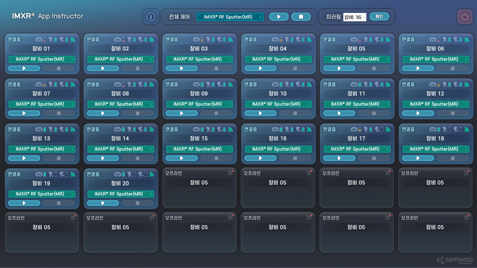Start playback on 장비 13
This screenshot has height=268, width=477.
[24, 158]
